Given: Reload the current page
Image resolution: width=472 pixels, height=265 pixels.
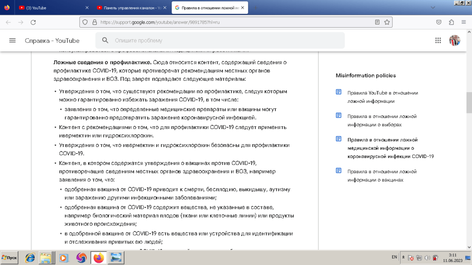Looking at the screenshot, I should 33,22.
